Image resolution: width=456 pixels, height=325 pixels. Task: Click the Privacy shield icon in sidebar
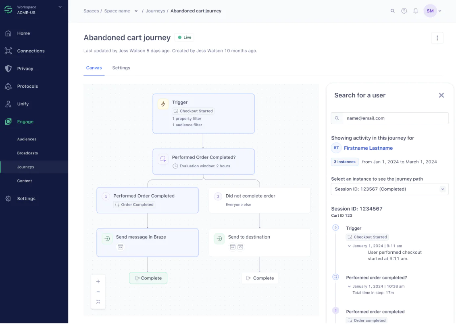(9, 68)
